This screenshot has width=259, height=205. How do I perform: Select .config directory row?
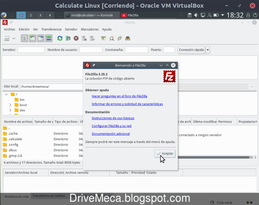pos(43,144)
